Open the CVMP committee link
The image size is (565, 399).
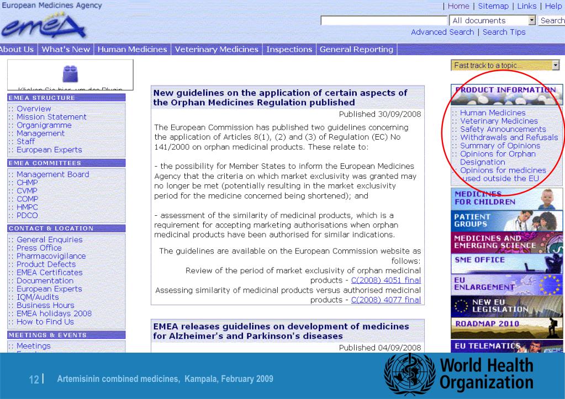point(27,191)
